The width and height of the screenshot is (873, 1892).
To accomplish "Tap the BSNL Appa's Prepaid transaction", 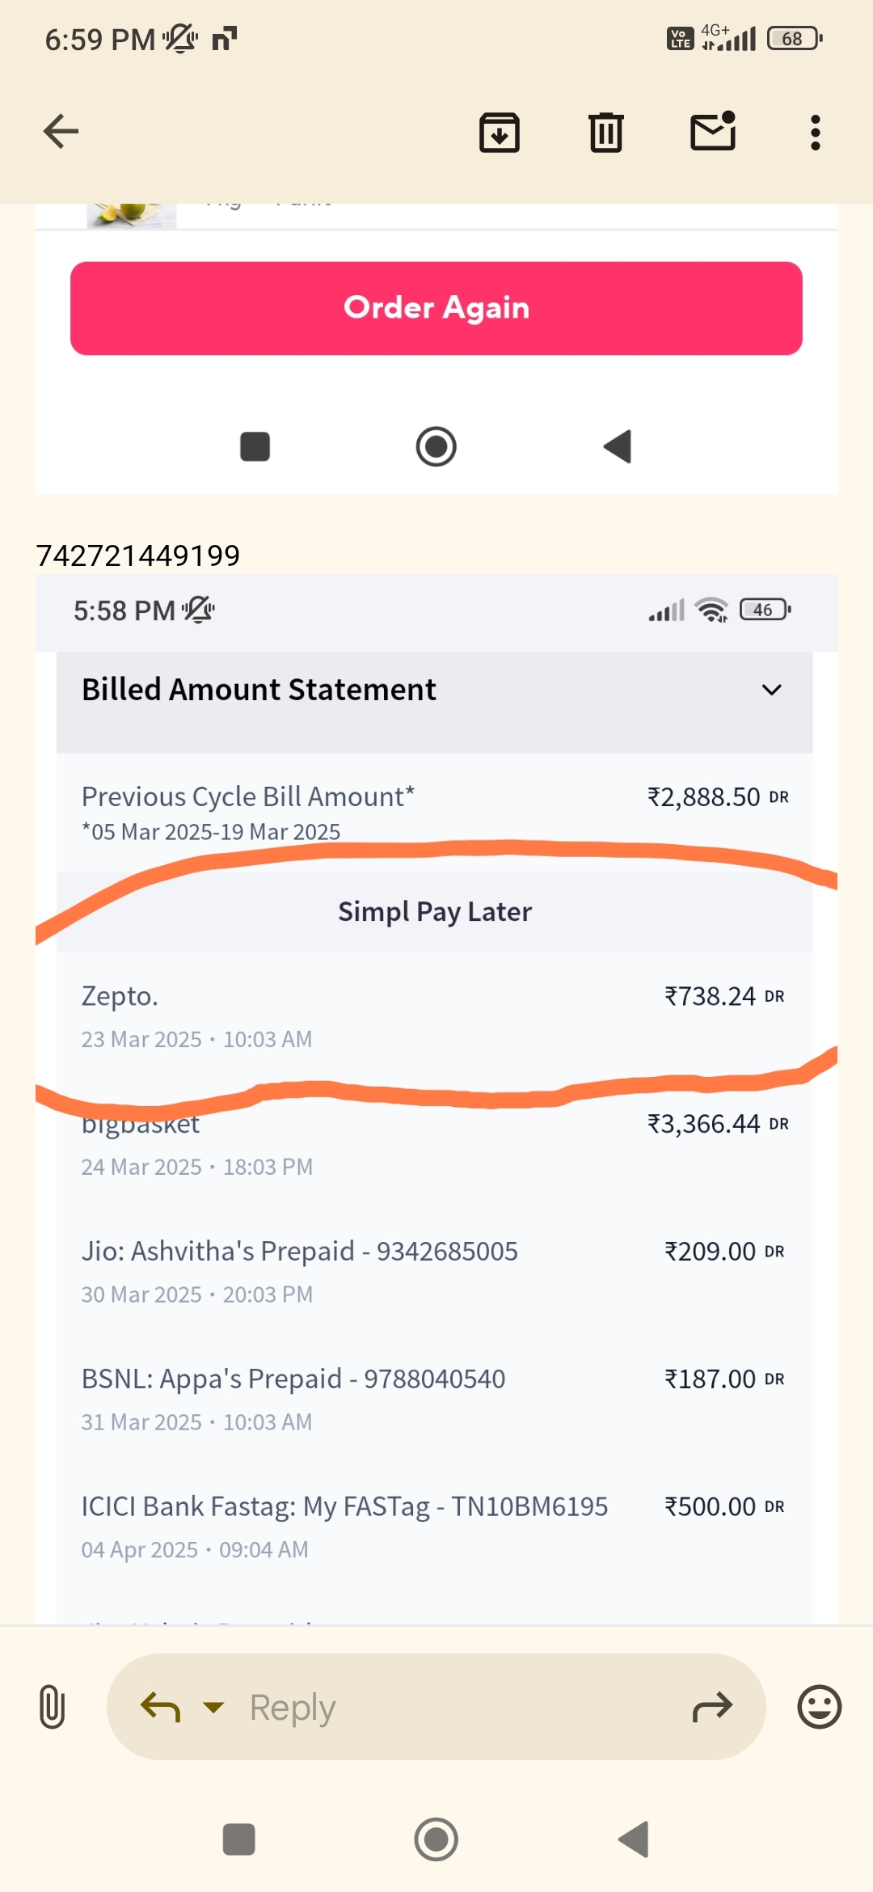I will 433,1398.
